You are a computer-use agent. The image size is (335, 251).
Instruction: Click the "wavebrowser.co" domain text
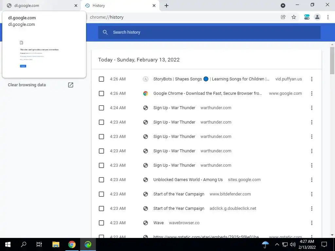[184, 223]
